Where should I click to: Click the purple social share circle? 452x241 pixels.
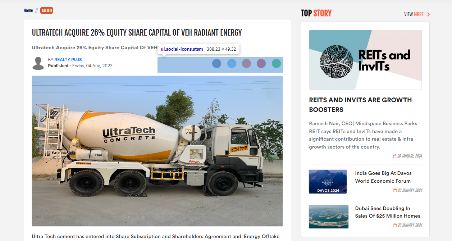261,64
